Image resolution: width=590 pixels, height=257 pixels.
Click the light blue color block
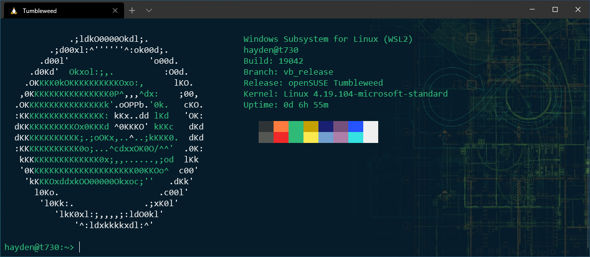point(326,137)
